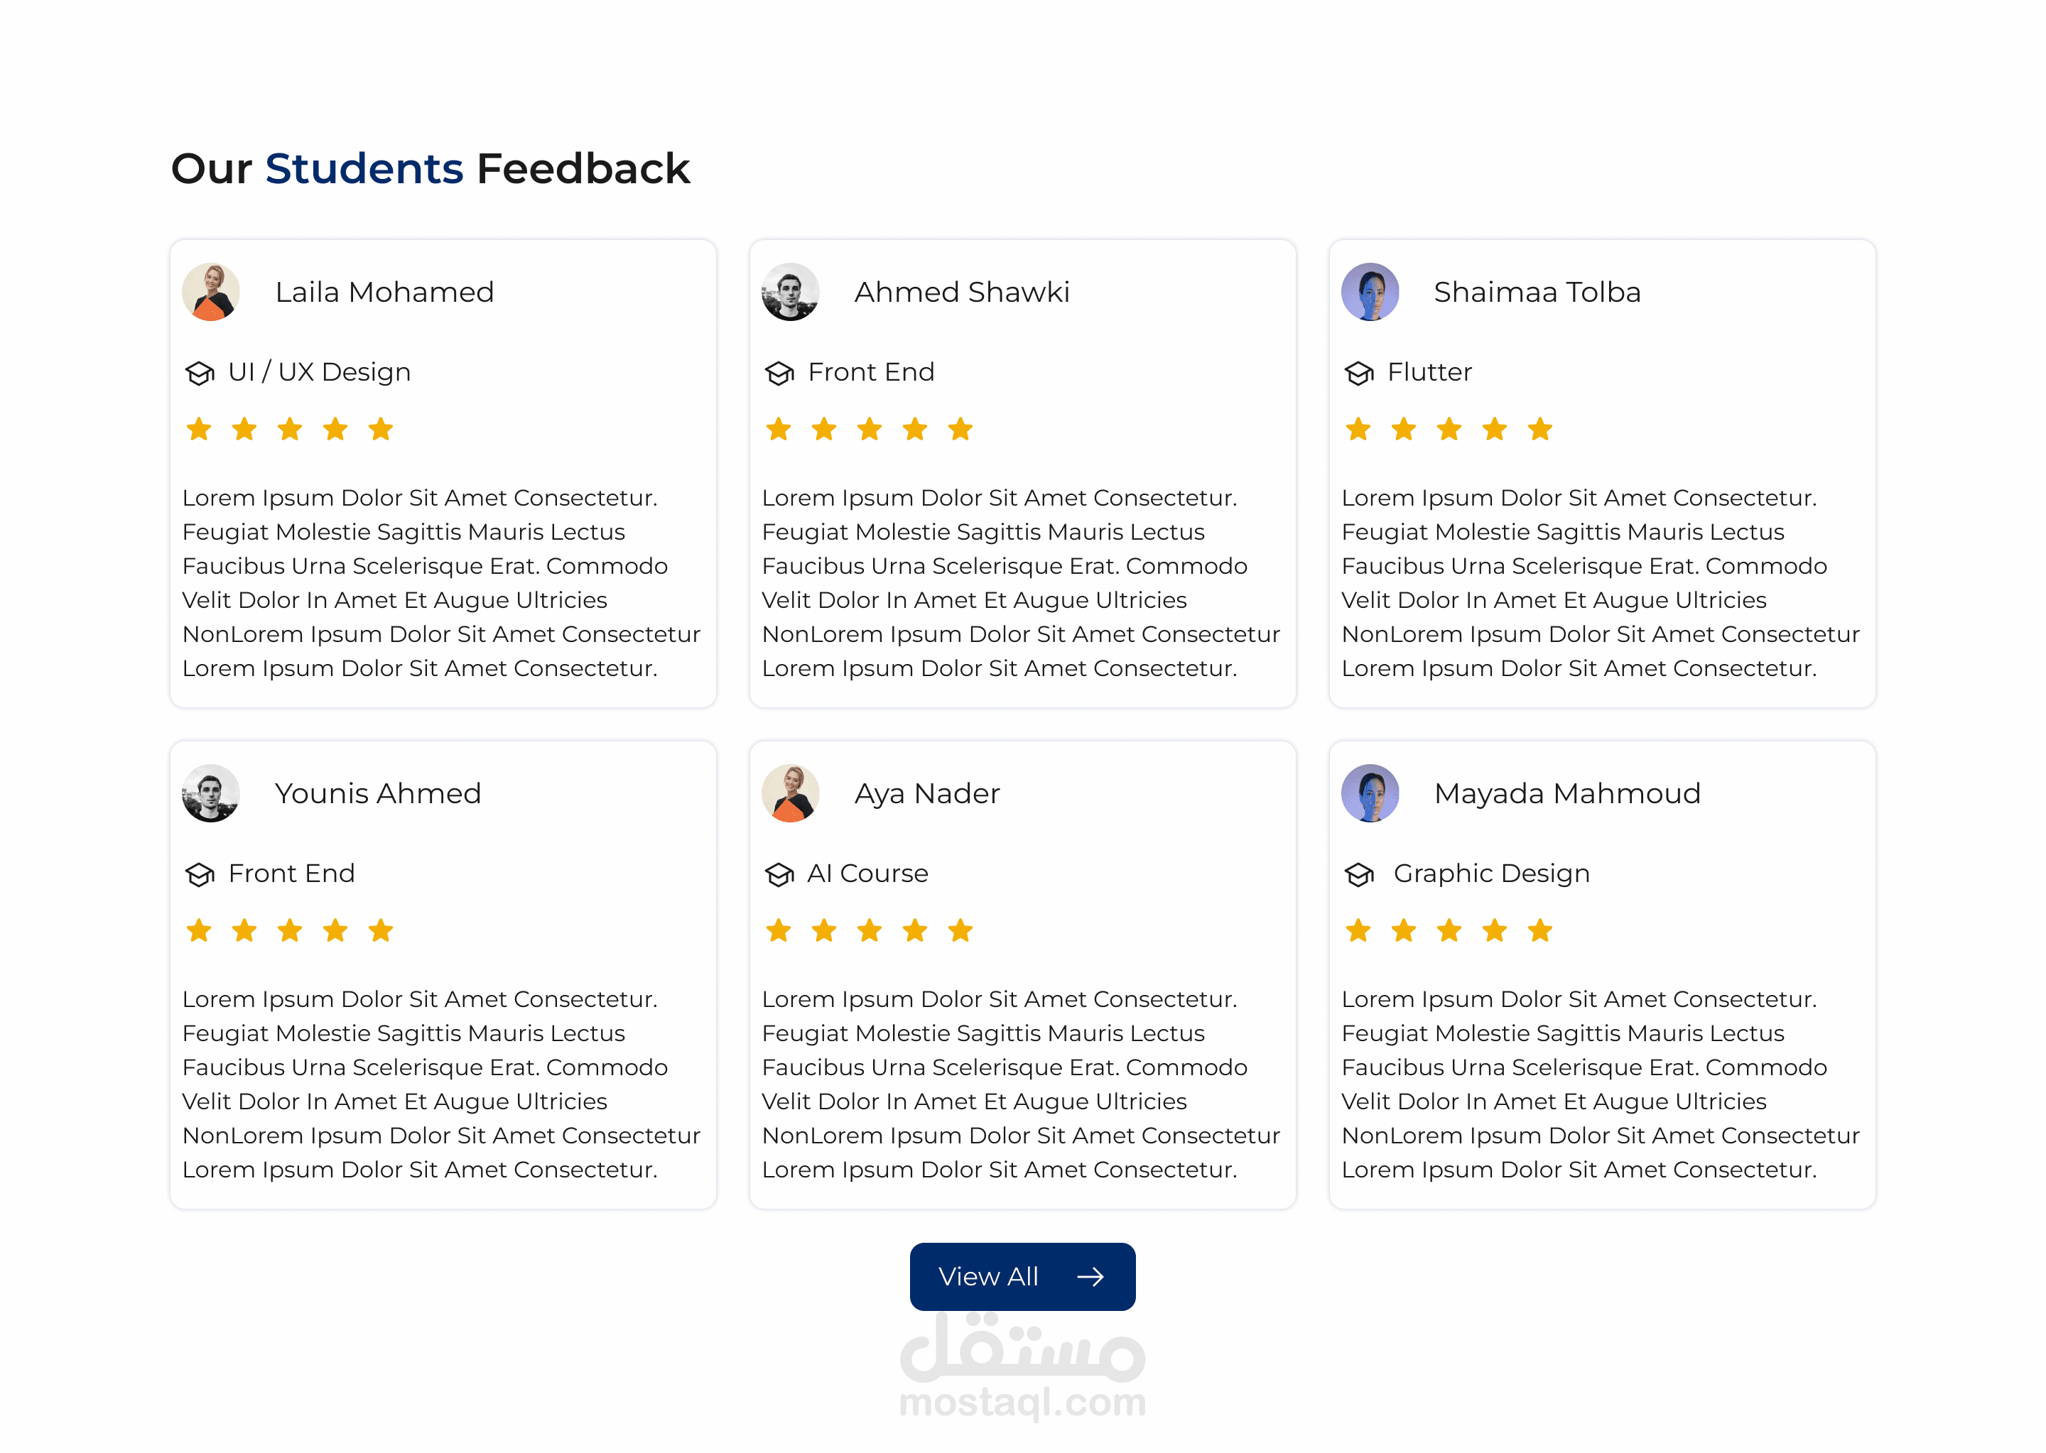Click the Graphic Design course label
Image resolution: width=2046 pixels, height=1453 pixels.
pyautogui.click(x=1491, y=874)
